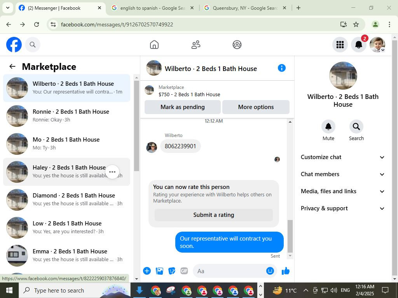Open the Facebook logo home link
This screenshot has height=298, width=398.
pyautogui.click(x=14, y=45)
